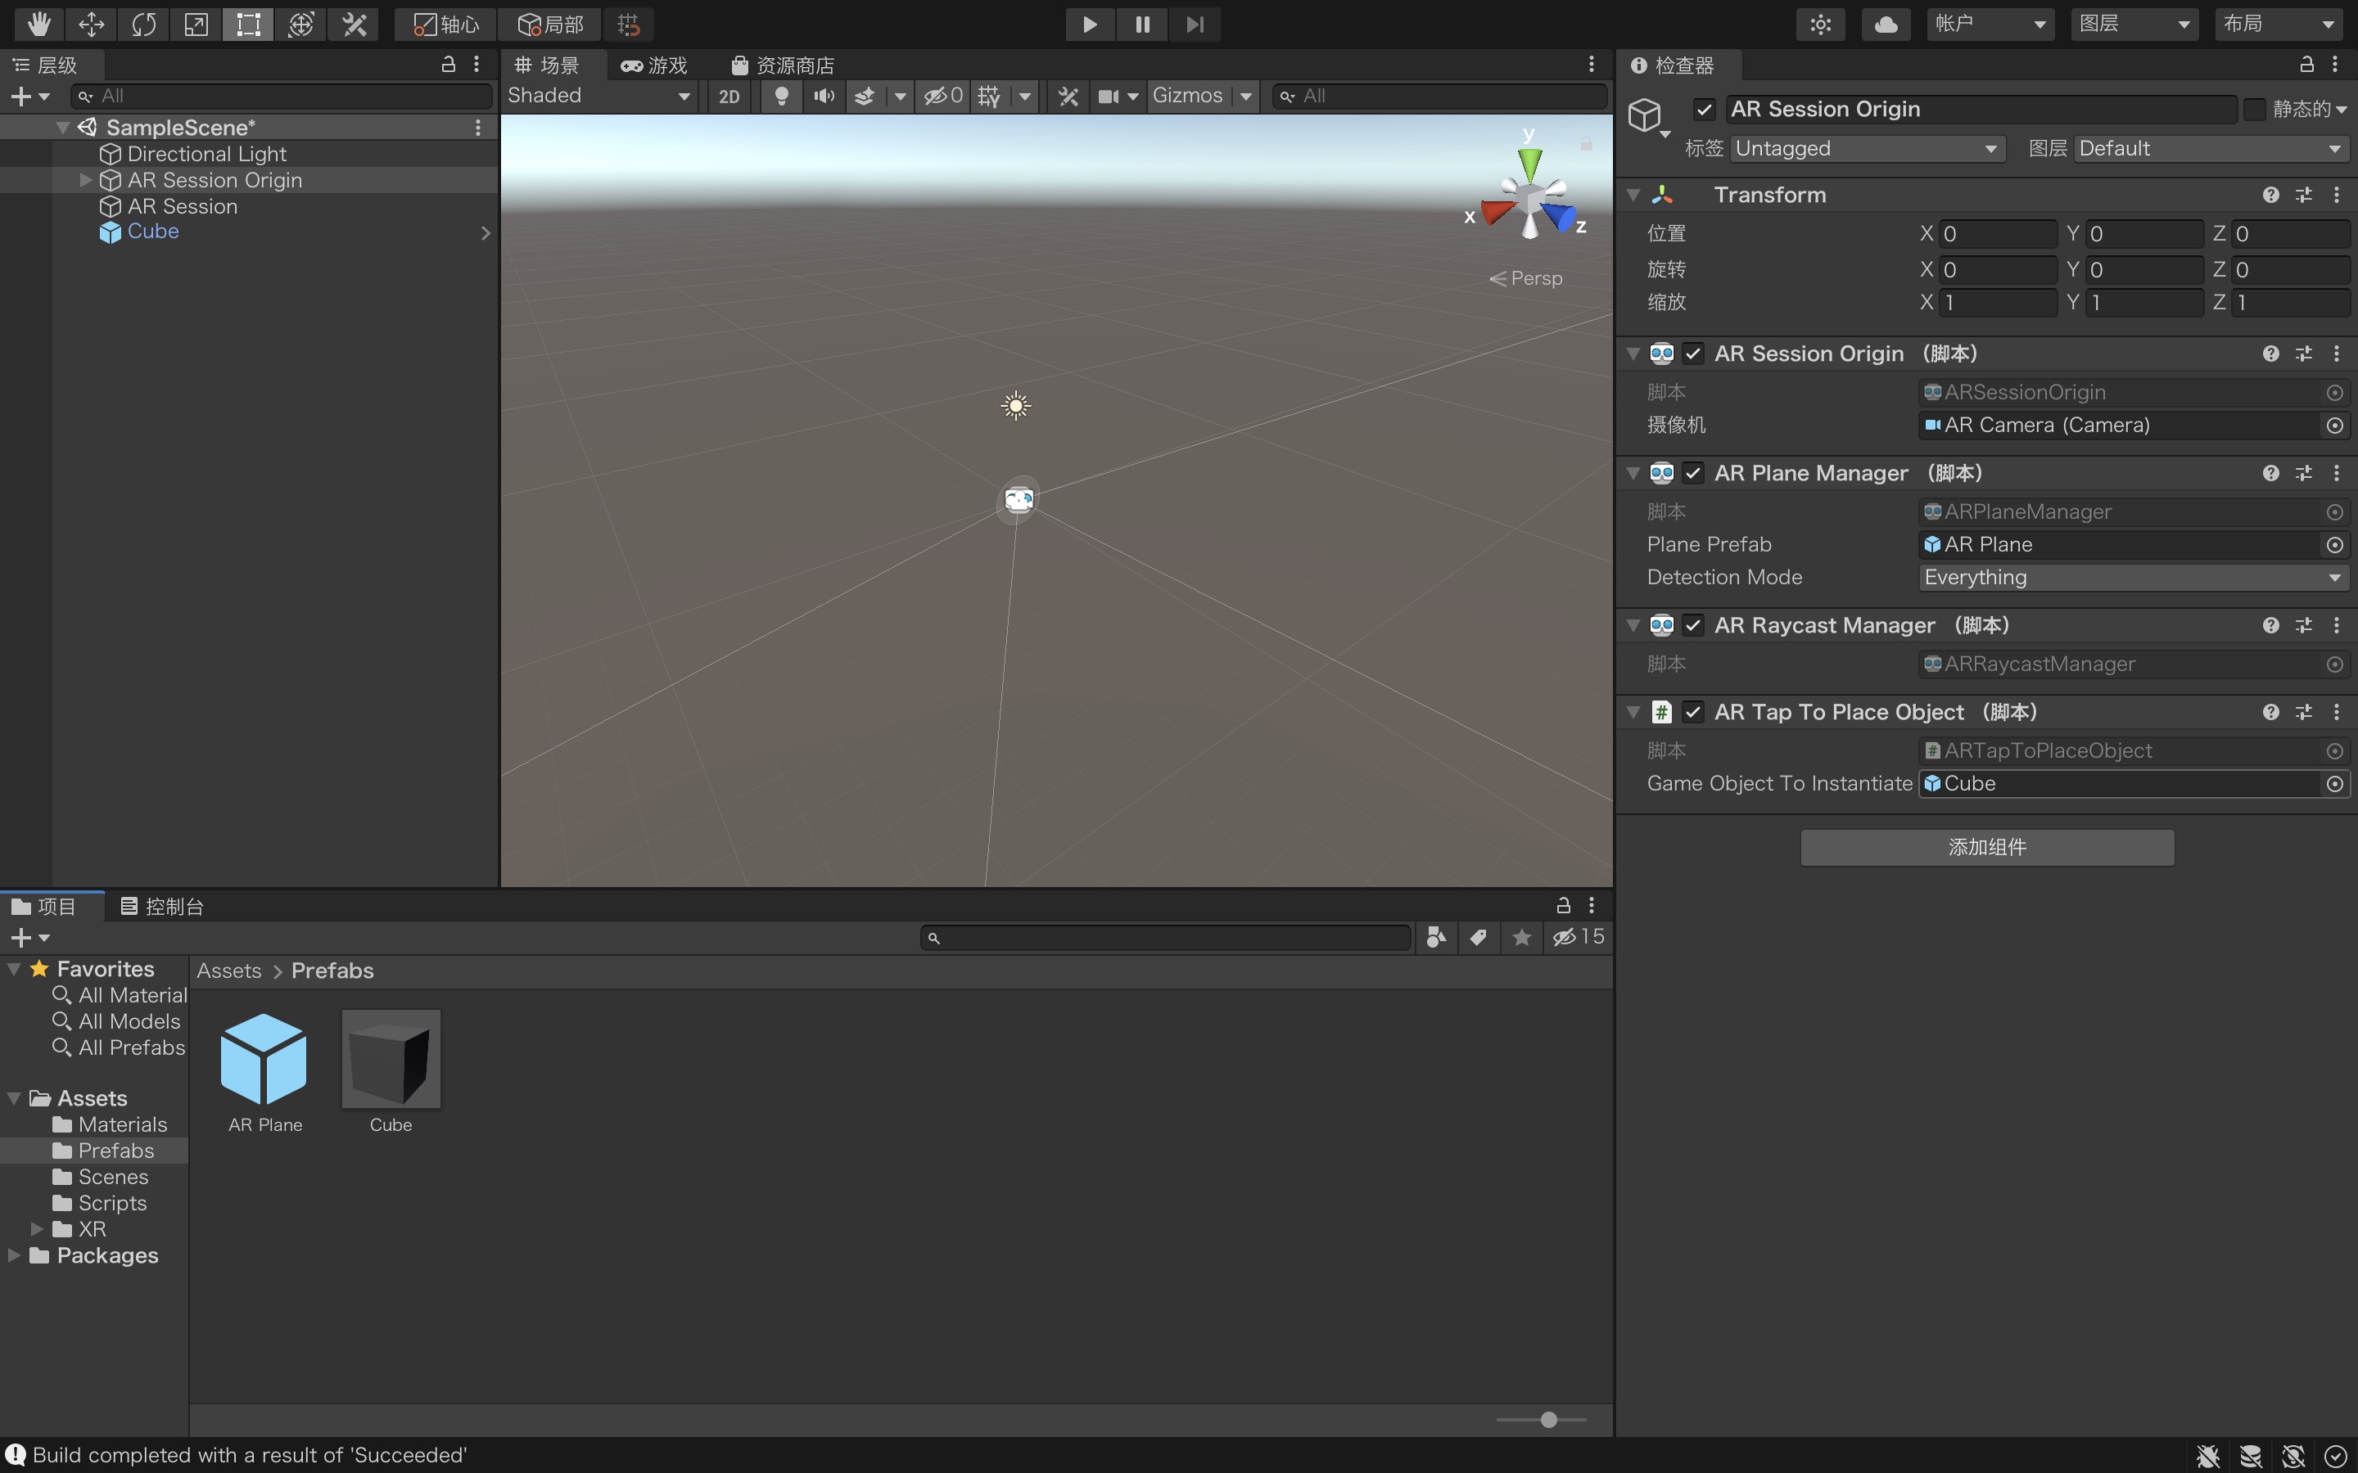Toggle scene audio speaker icon
This screenshot has width=2358, height=1473.
click(x=824, y=96)
